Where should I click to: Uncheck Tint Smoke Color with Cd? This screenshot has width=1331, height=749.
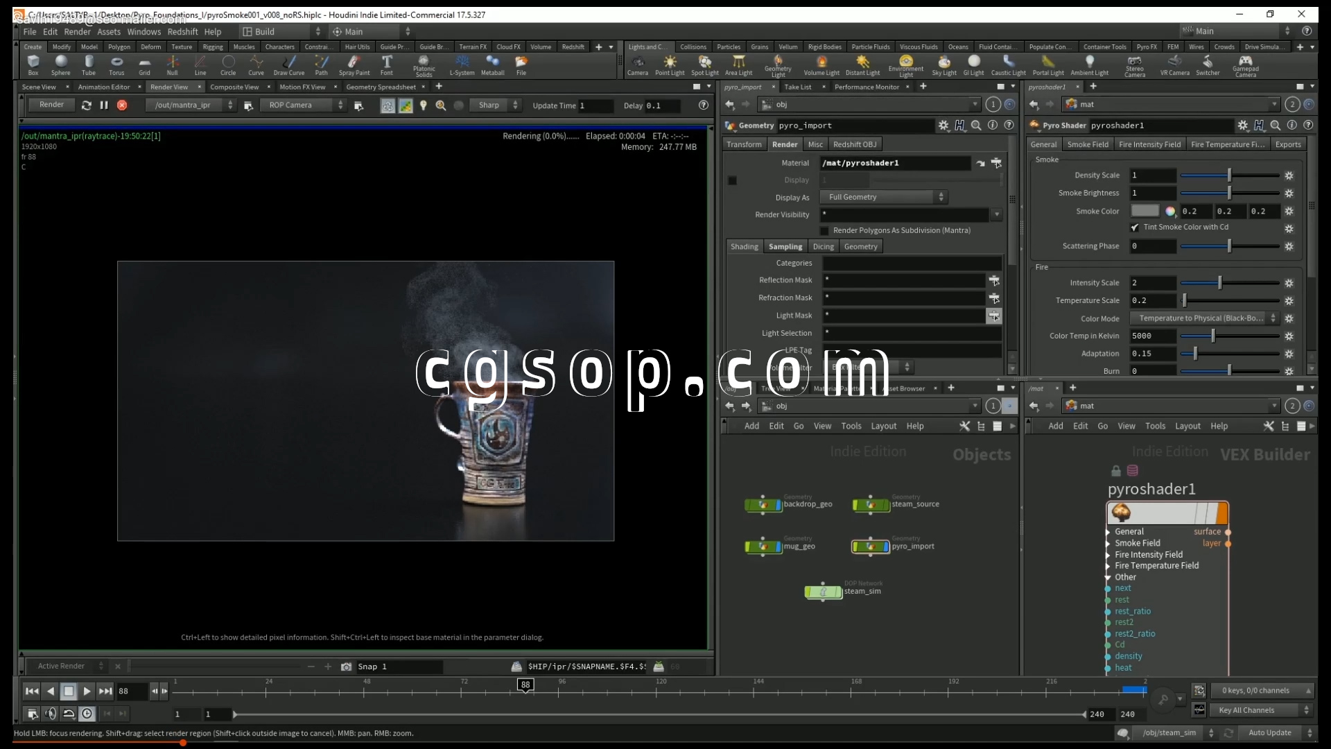pyautogui.click(x=1135, y=227)
